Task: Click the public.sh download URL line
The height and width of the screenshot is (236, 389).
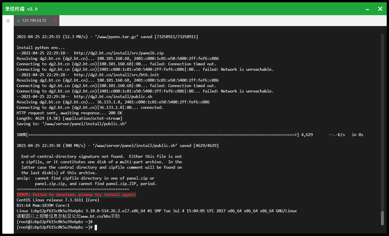Action: (x=84, y=97)
